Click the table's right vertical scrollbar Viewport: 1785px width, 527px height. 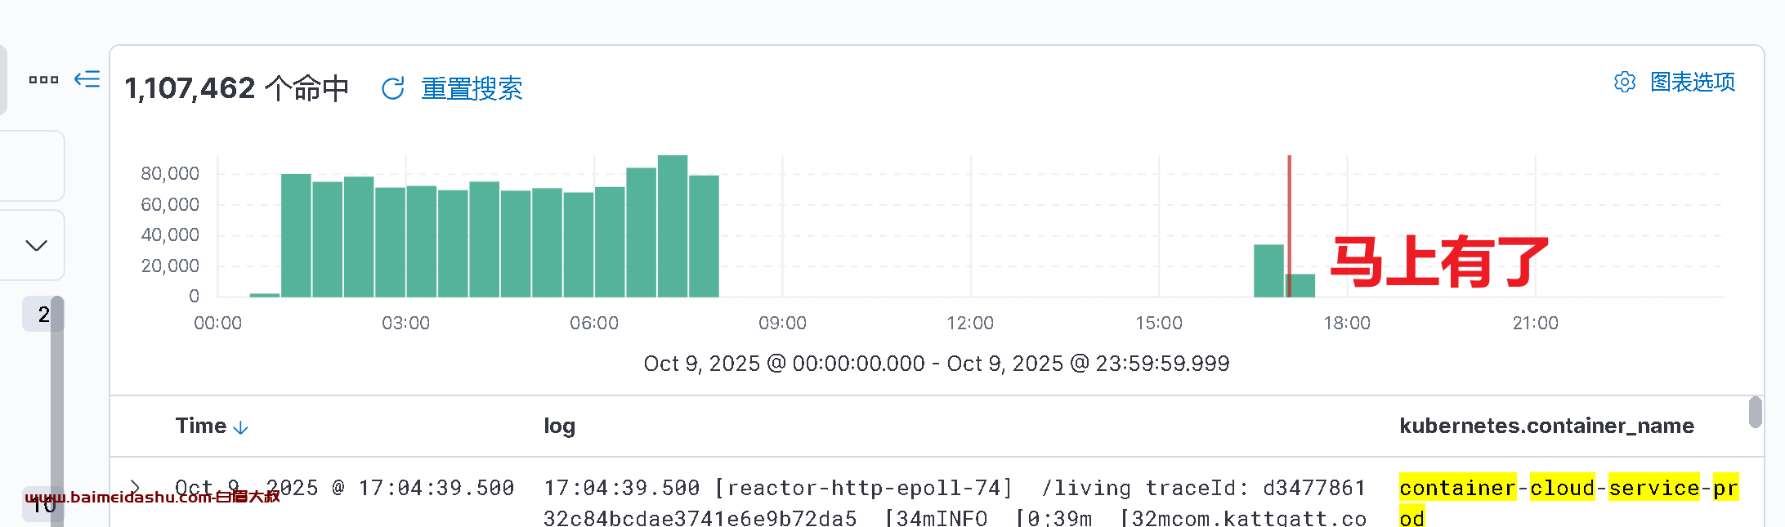pos(1755,412)
